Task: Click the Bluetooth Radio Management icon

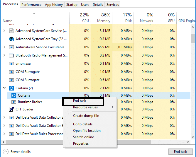Action: [x=11, y=55]
